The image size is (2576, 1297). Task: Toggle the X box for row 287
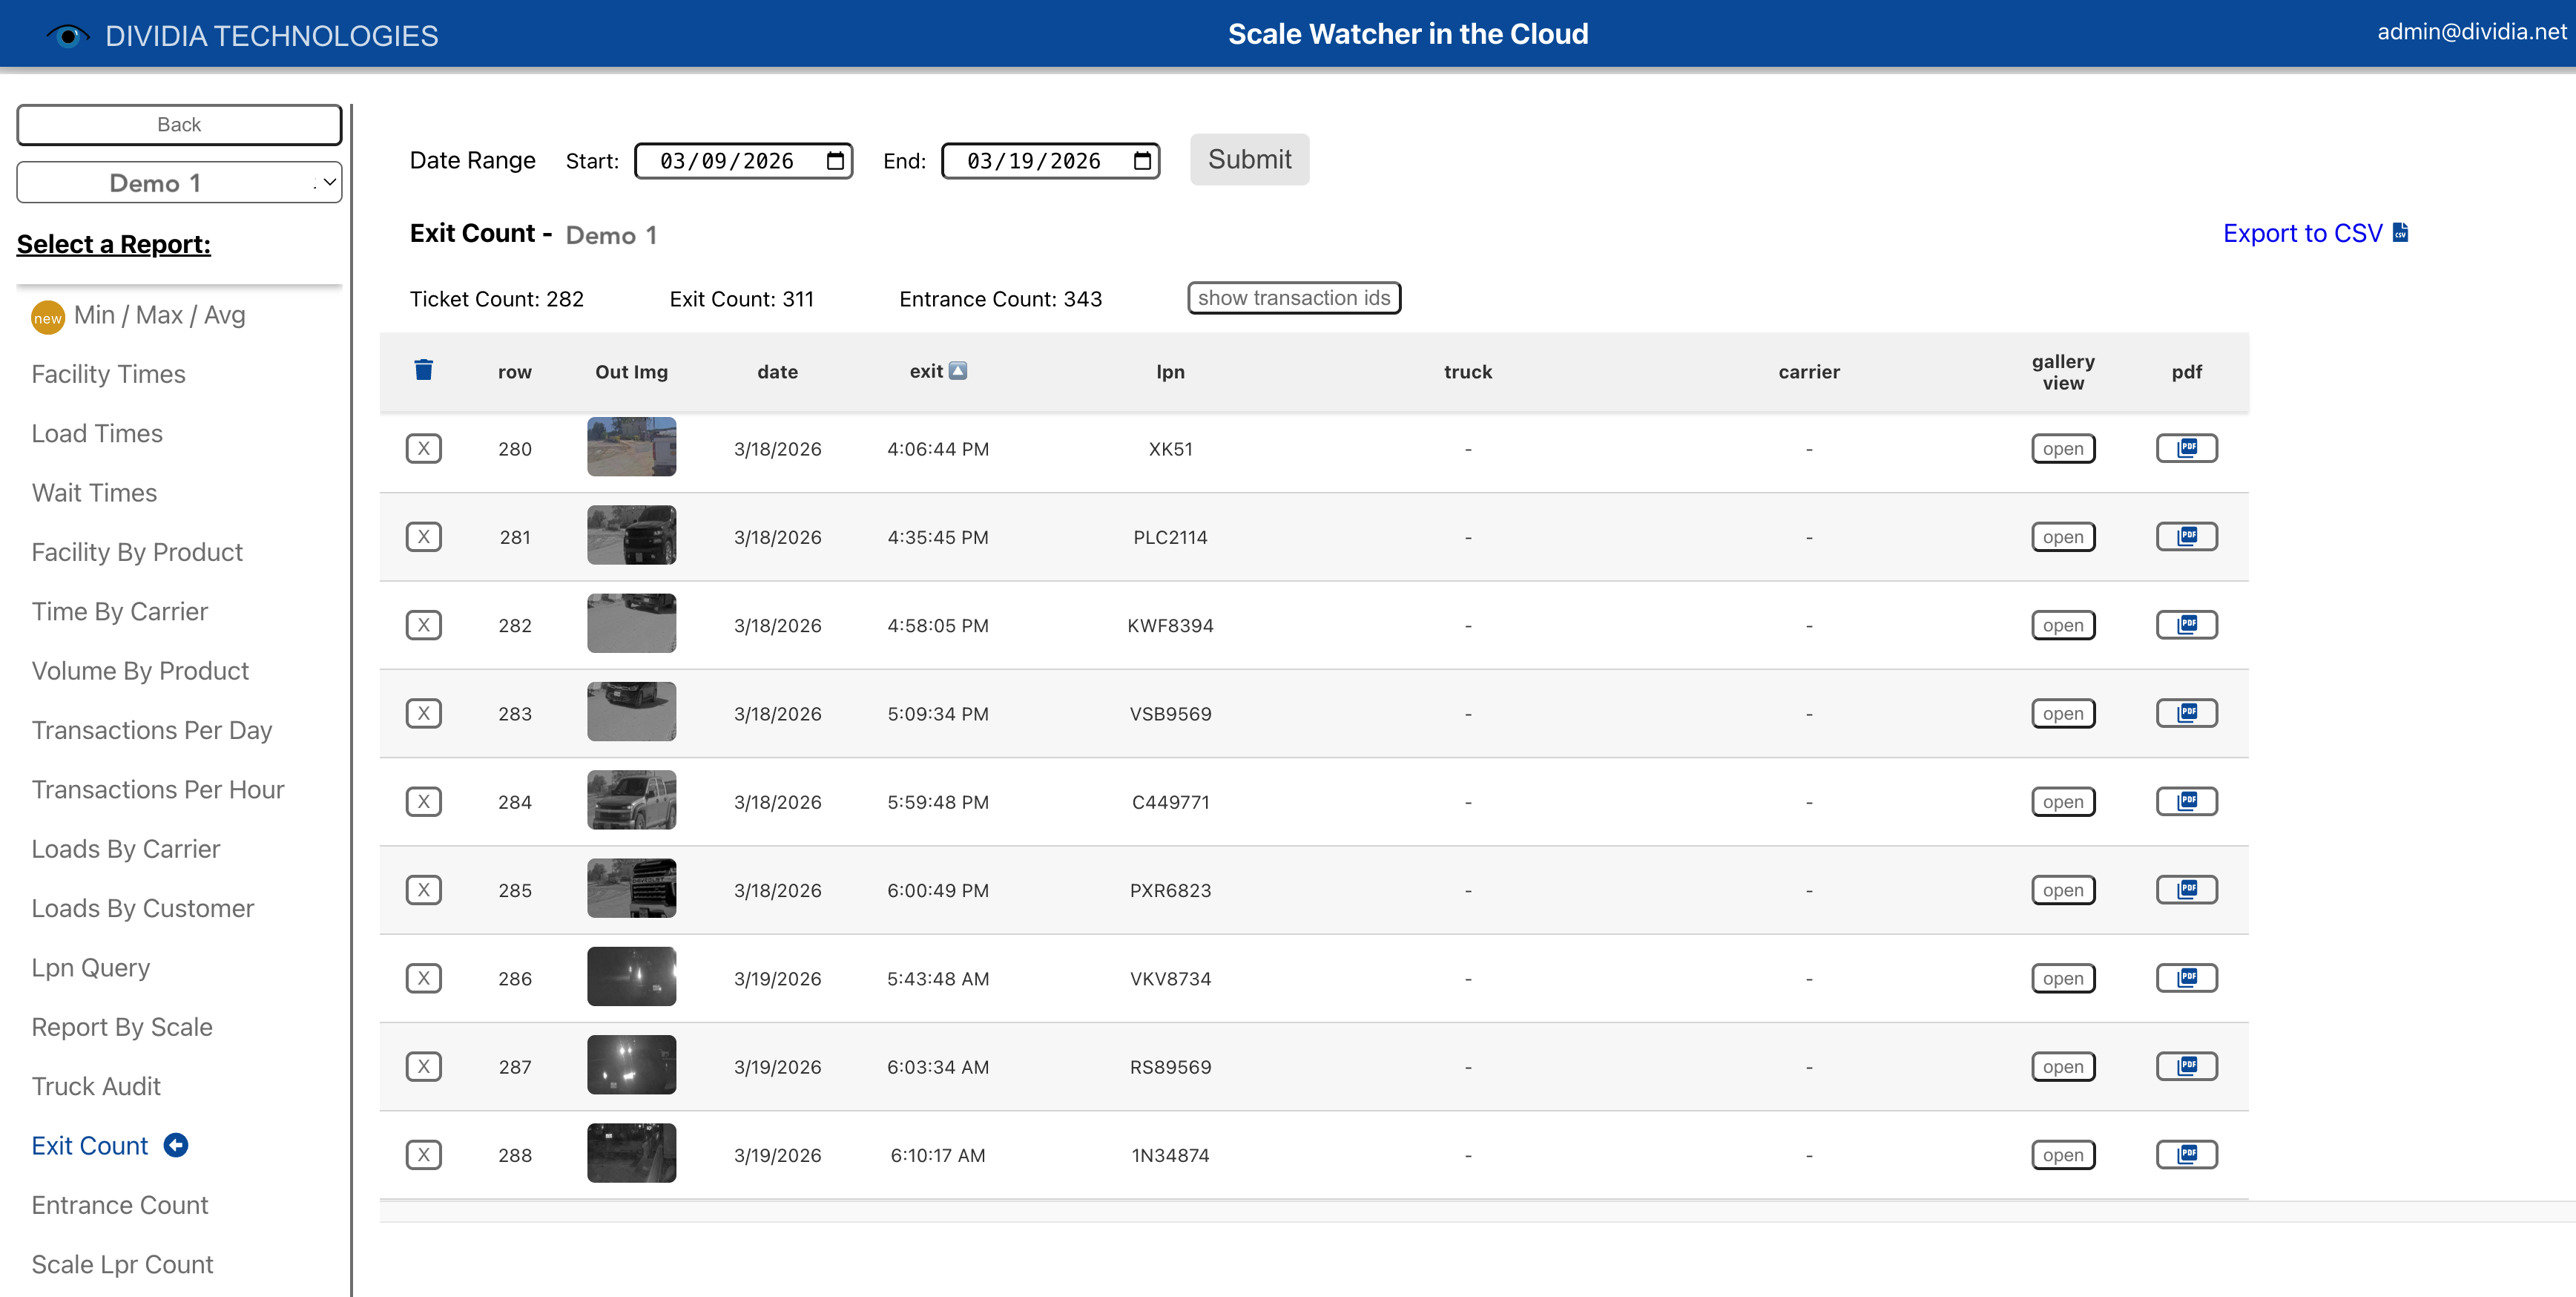[423, 1066]
